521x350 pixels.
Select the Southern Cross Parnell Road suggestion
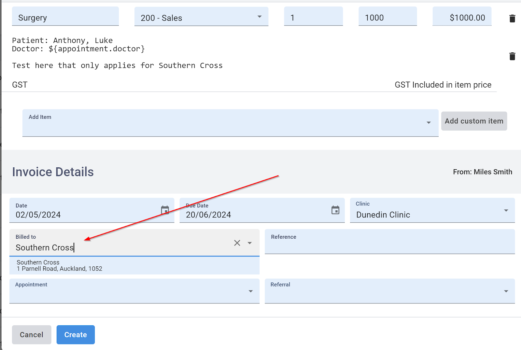134,265
